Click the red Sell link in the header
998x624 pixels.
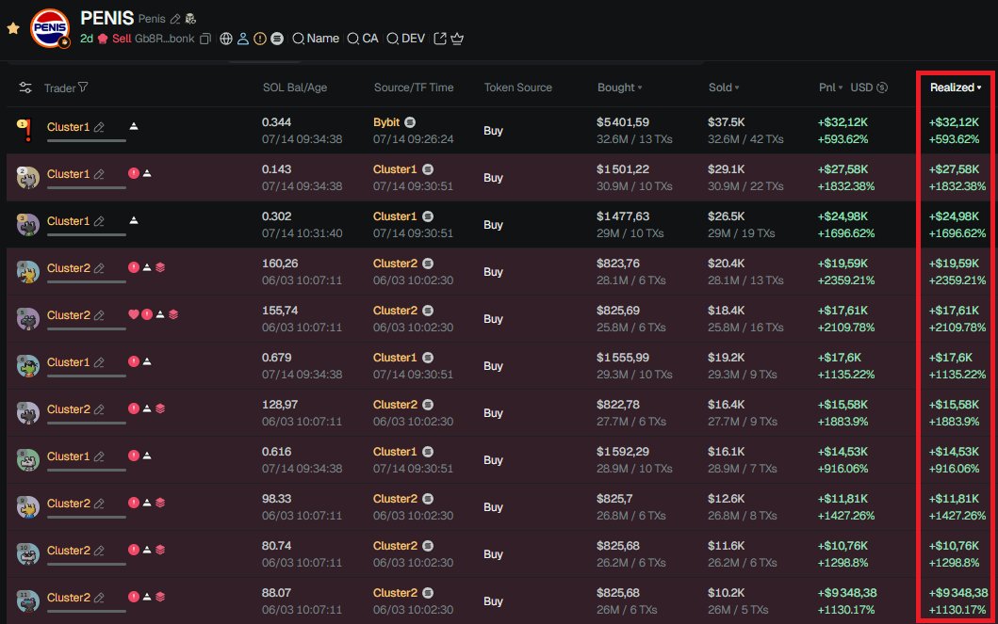pyautogui.click(x=121, y=39)
